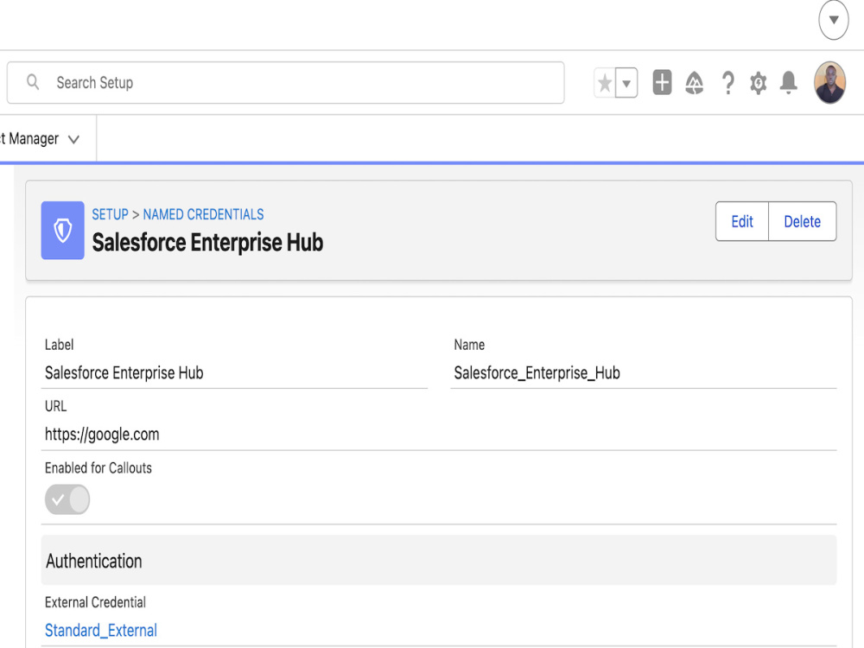Image resolution: width=864 pixels, height=648 pixels.
Task: Focus the Search Setup field
Action: (285, 83)
